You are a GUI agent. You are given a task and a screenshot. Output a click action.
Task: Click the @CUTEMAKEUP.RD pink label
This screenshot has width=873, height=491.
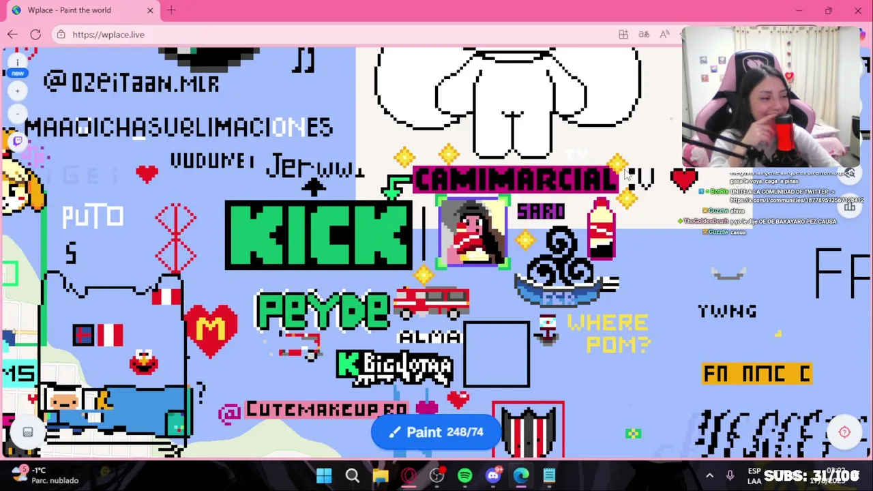[314, 411]
